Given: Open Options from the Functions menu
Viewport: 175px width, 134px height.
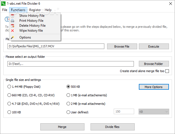Looking at the screenshot, I should point(35,37).
